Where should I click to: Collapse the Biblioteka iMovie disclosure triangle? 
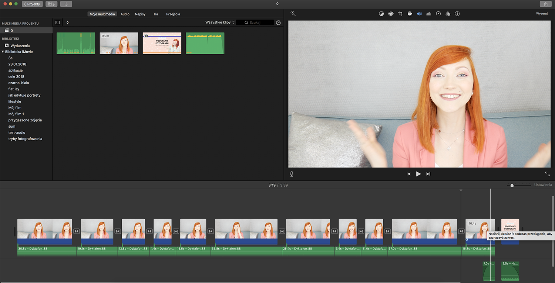click(x=3, y=52)
